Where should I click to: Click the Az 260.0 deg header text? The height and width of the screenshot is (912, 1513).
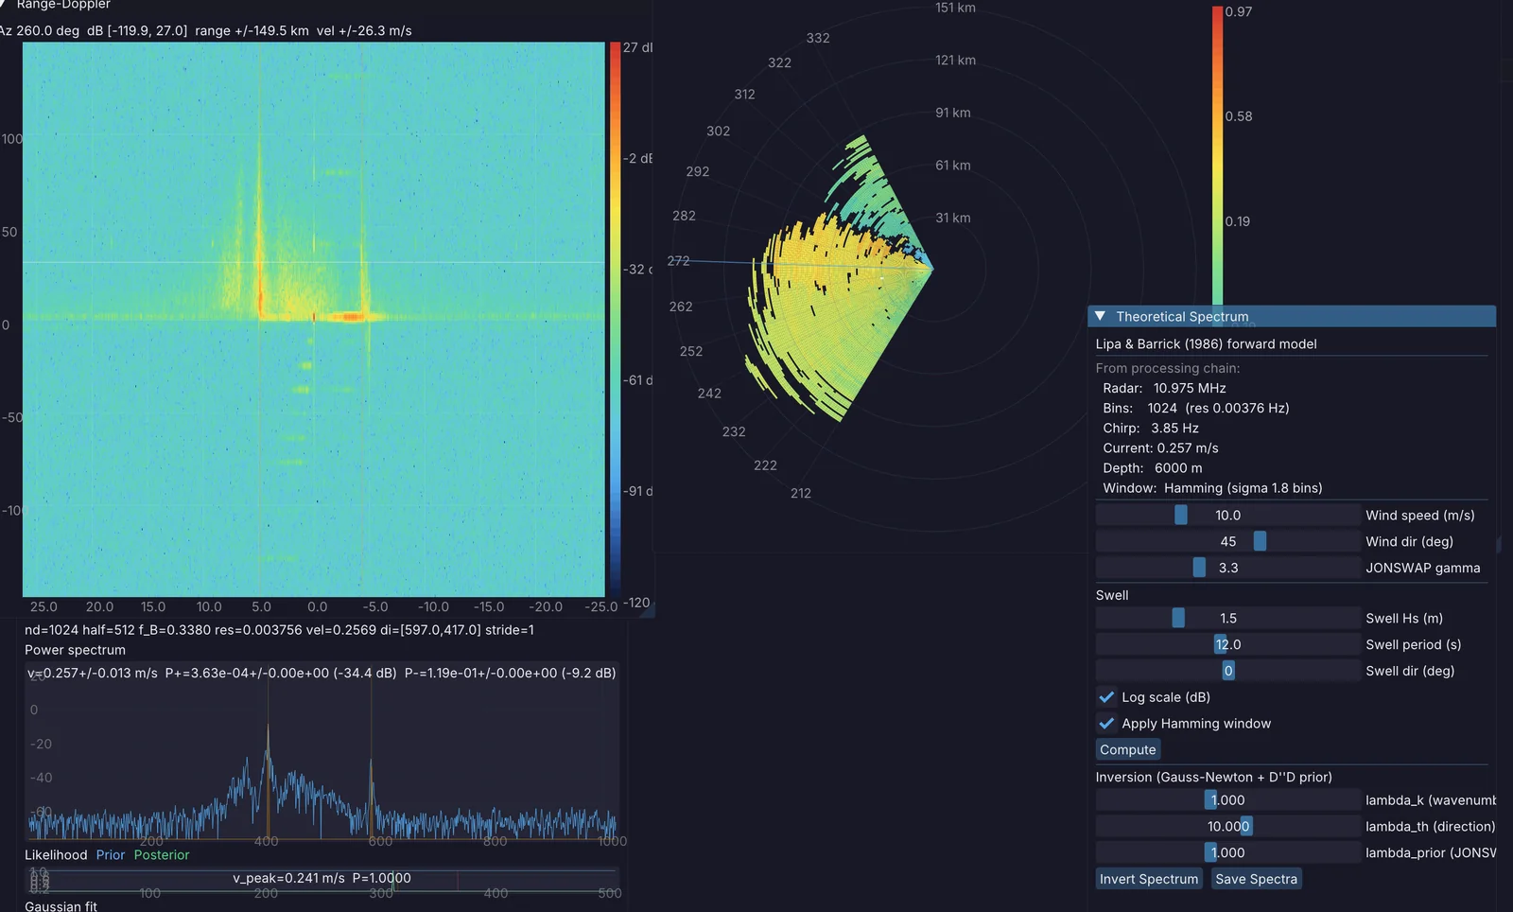[x=205, y=30]
